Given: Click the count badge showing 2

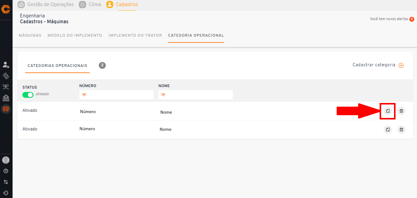Looking at the screenshot, I should 102,65.
